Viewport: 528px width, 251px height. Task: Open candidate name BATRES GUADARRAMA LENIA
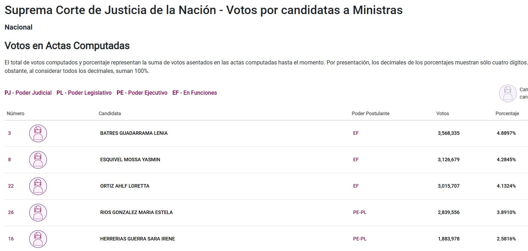134,133
